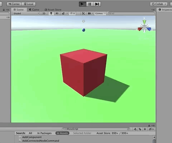This screenshot has width=172, height=143.
Task: Click the t:MonoScript project search field
Action: coord(96,129)
